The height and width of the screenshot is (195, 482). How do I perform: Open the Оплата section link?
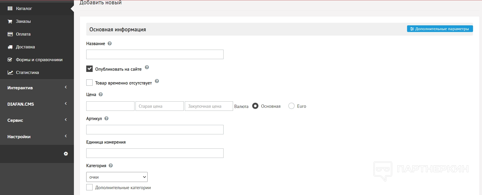23,34
